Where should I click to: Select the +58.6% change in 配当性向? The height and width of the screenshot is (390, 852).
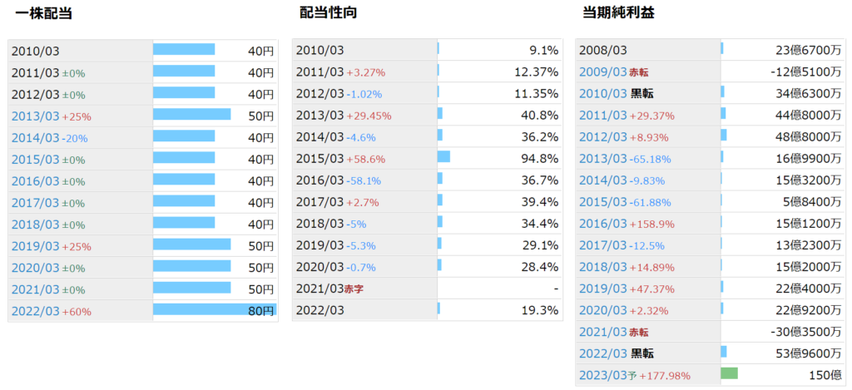366,159
